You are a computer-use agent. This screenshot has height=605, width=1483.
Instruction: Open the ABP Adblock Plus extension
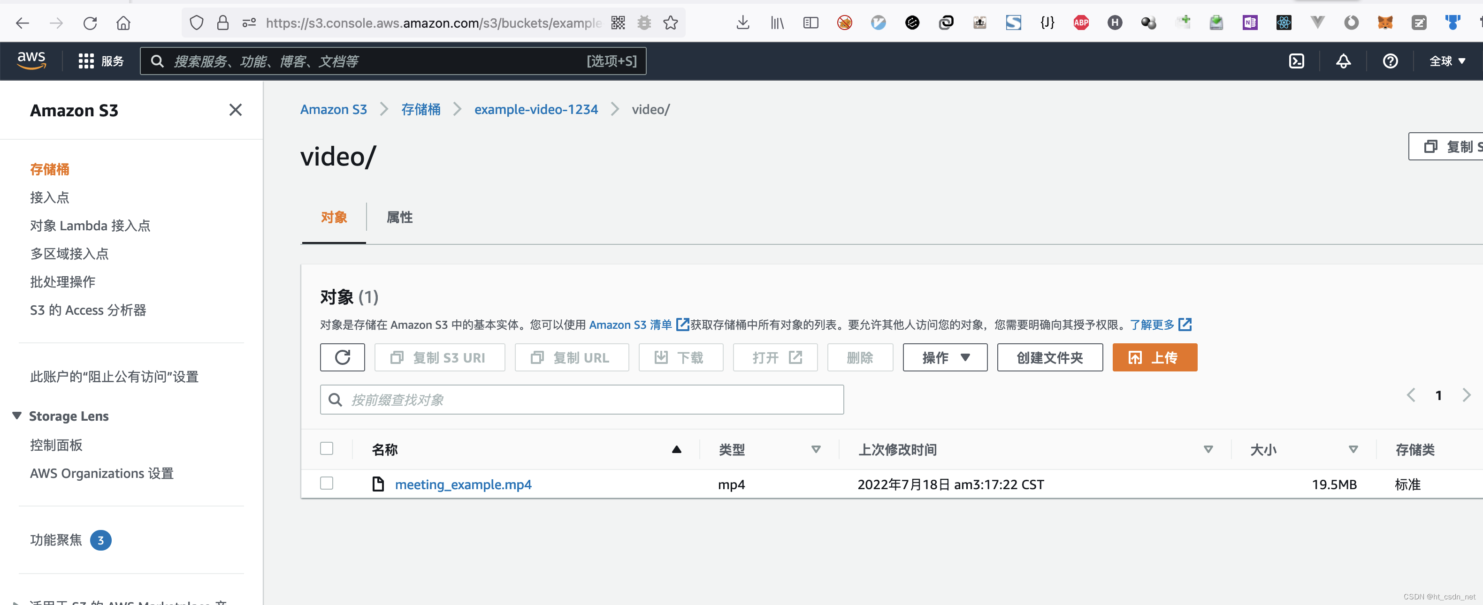(x=1081, y=23)
